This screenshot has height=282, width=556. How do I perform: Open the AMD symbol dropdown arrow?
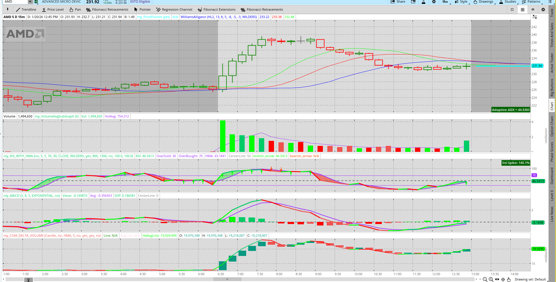30,2
